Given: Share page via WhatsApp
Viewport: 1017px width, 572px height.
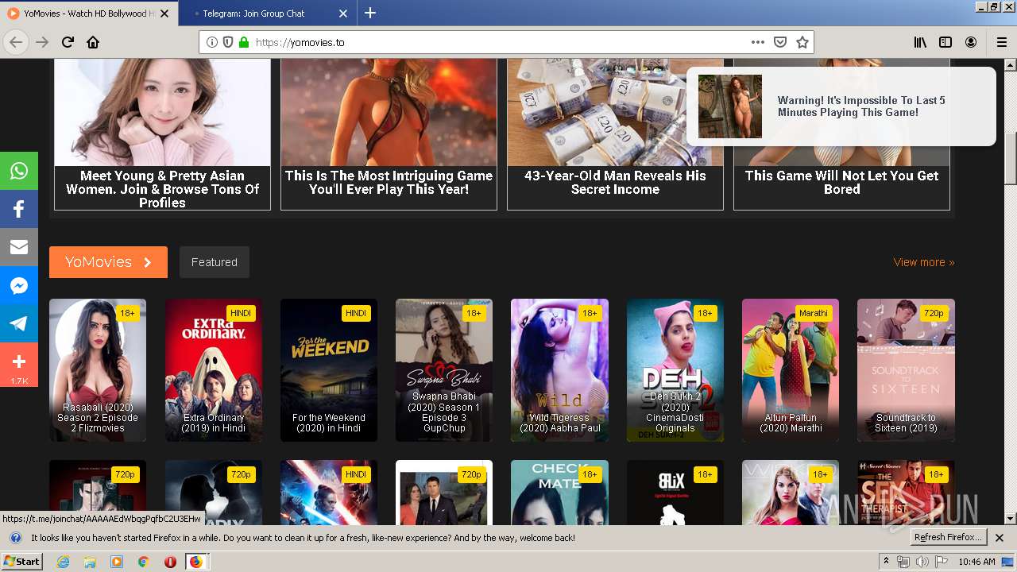Looking at the screenshot, I should click(x=19, y=171).
